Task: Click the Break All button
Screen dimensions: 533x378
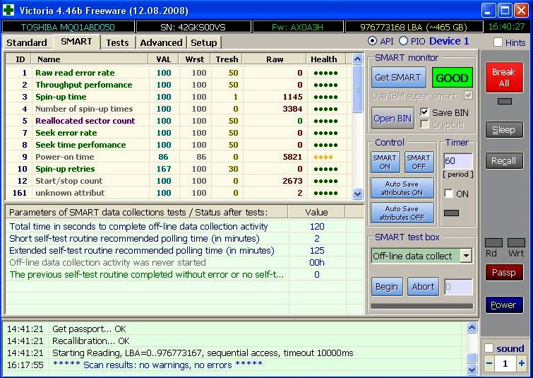Action: coord(503,77)
